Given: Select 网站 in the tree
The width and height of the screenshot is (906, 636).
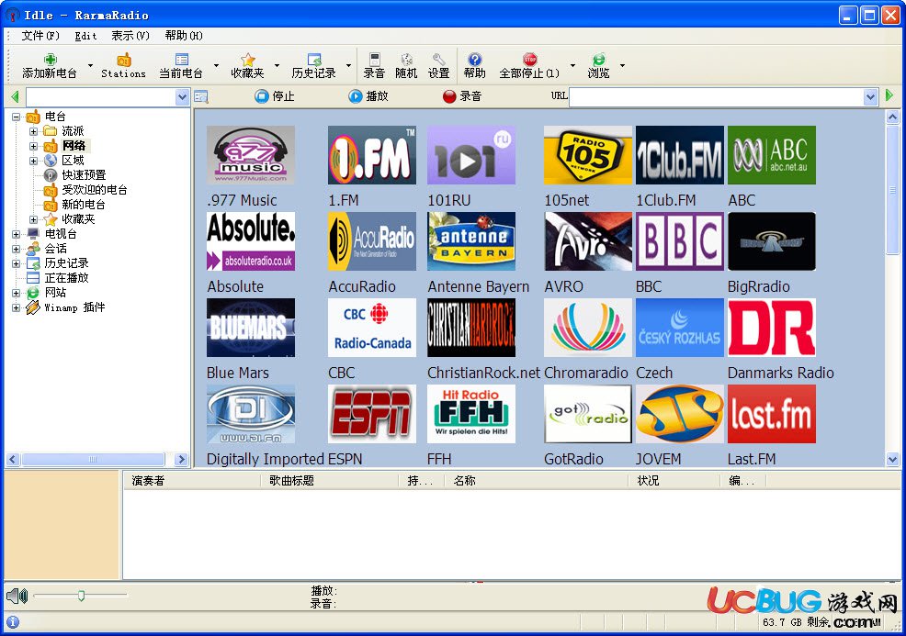Looking at the screenshot, I should tap(55, 293).
